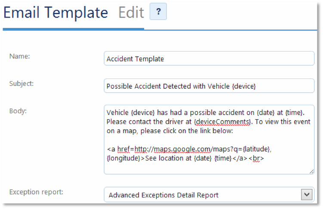Click the Name: field label
323x209 pixels.
[19, 57]
